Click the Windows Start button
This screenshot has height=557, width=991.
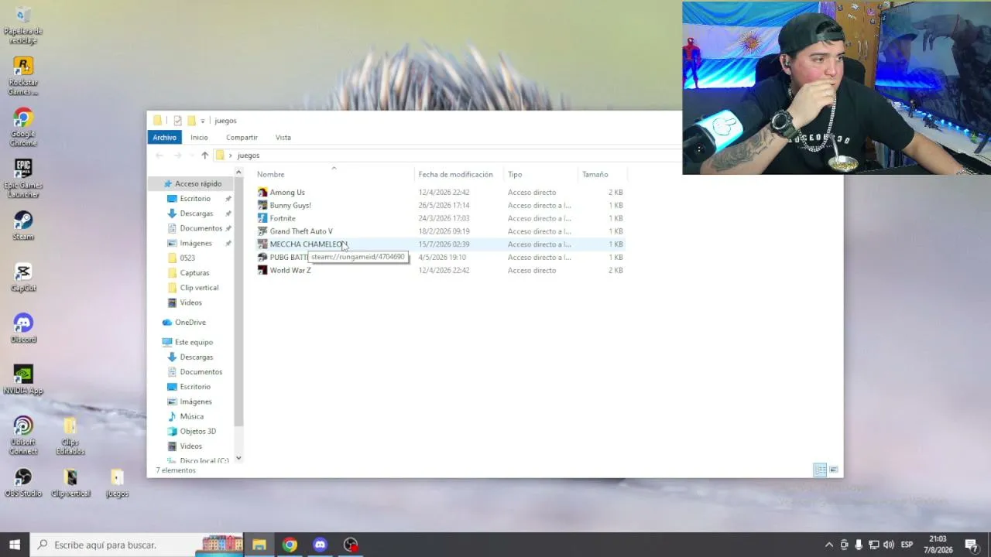[15, 545]
